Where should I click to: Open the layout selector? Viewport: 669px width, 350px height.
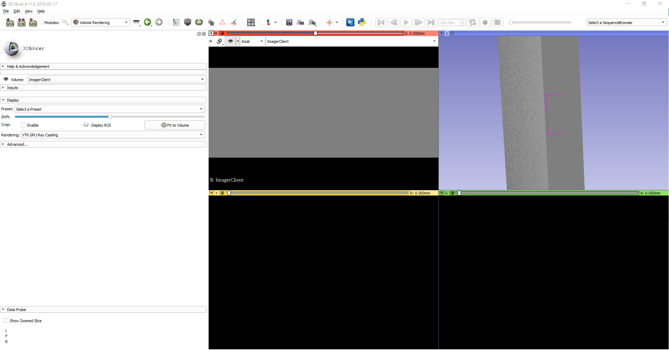[x=251, y=22]
